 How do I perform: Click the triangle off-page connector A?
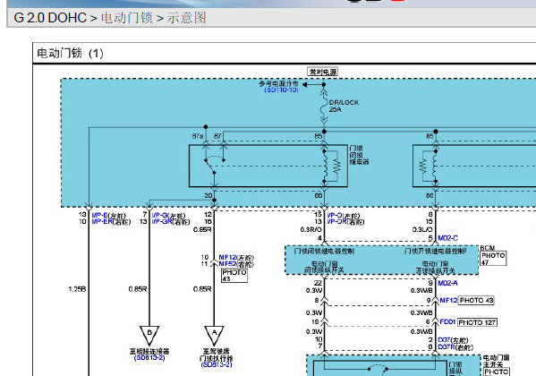tap(214, 335)
